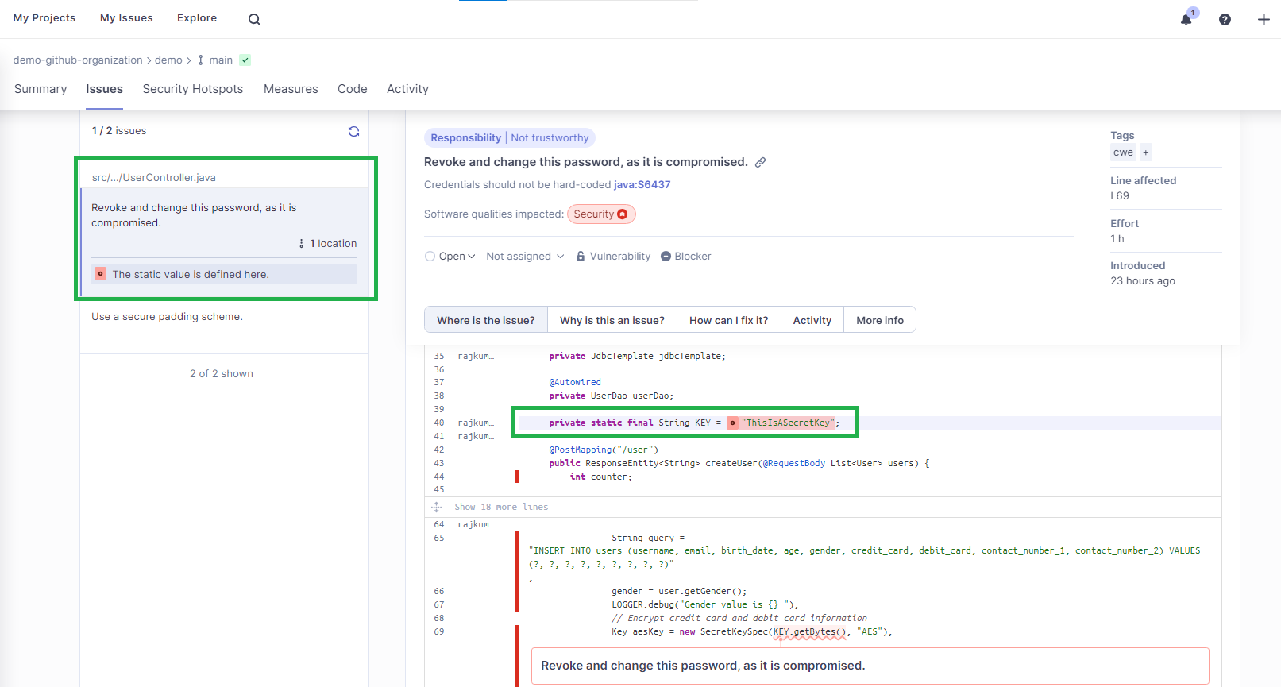Open the Not assigned assignee dropdown
Image resolution: width=1281 pixels, height=687 pixels.
[525, 257]
